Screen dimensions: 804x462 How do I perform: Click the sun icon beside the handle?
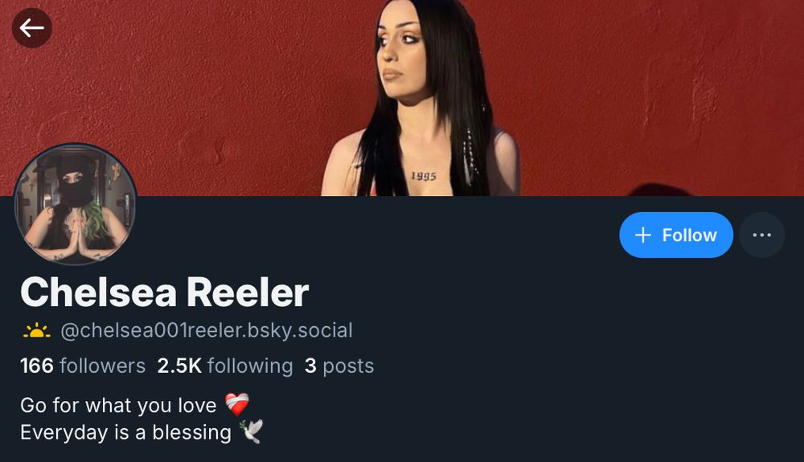point(36,331)
